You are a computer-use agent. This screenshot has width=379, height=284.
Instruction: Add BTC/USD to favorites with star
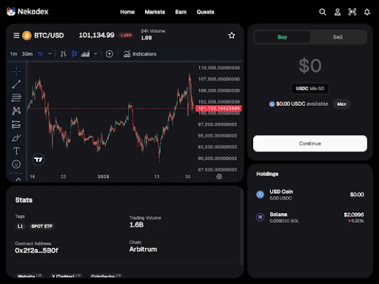click(232, 35)
